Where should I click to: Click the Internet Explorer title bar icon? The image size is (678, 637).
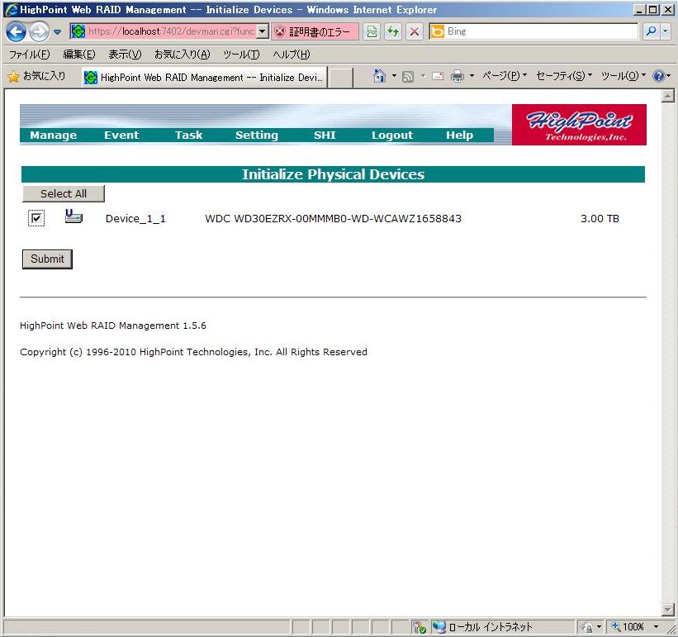pos(12,10)
